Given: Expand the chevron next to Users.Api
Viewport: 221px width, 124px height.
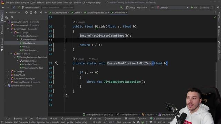Looking at the screenshot, I should coord(152,8).
